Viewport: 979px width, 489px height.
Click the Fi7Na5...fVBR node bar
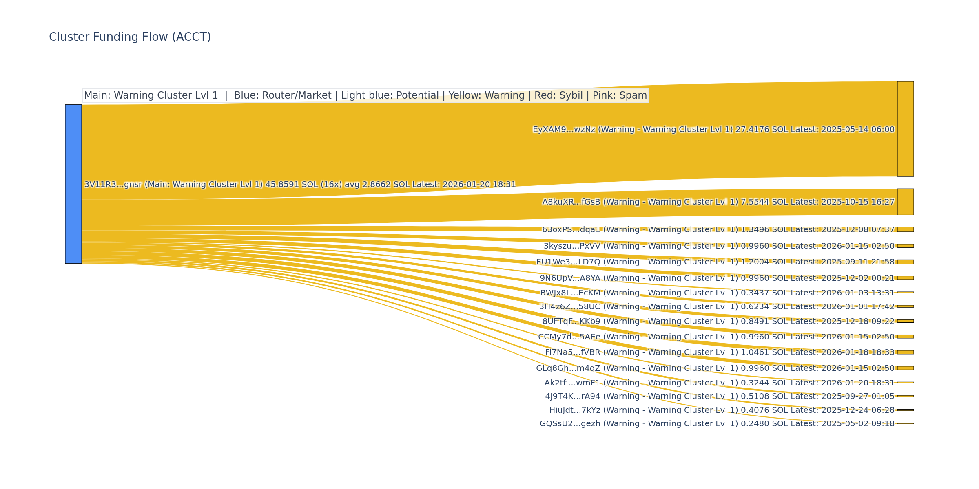pos(905,352)
